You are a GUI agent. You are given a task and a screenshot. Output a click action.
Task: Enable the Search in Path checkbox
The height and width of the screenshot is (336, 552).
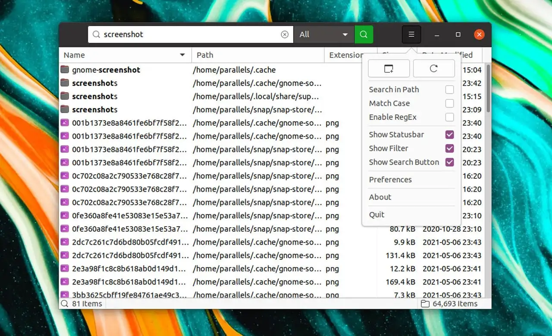[449, 90]
